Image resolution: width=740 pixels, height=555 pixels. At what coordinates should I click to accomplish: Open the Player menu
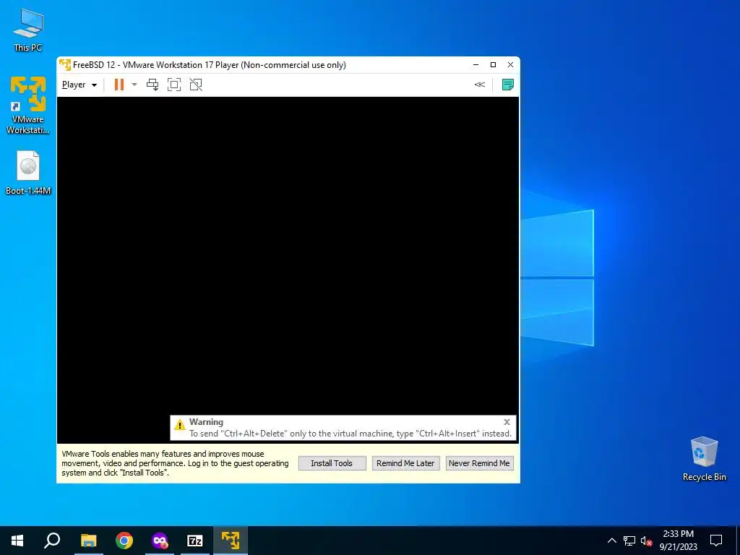79,85
